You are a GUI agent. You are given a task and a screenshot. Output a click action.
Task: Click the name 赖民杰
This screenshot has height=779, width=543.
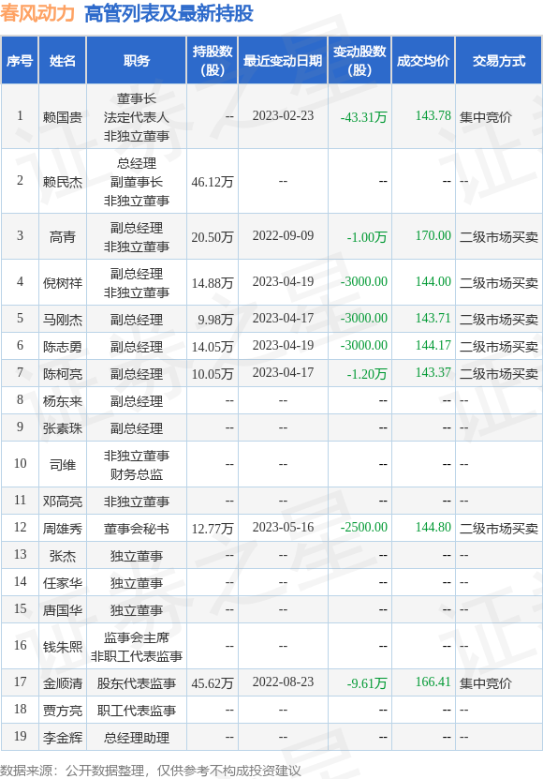(63, 182)
